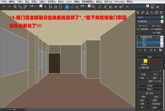Open the 全部 selection filter dropdown
Viewport: 165px width, 111px height.
coord(41,6)
